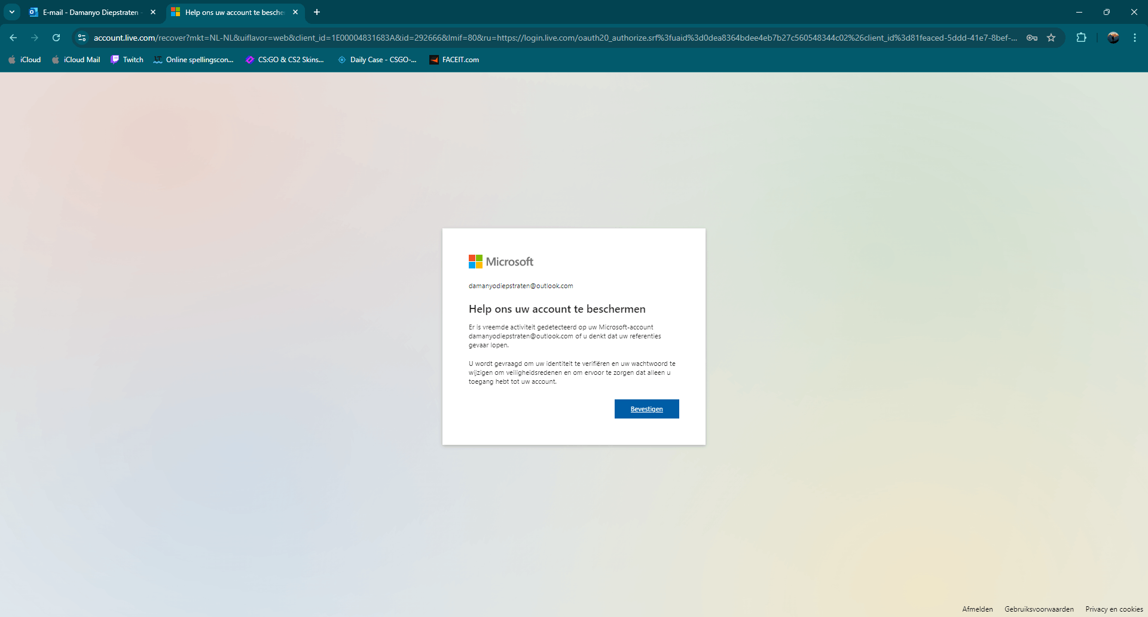Open the Gebruiksvoorwaarden footer link

point(1039,609)
